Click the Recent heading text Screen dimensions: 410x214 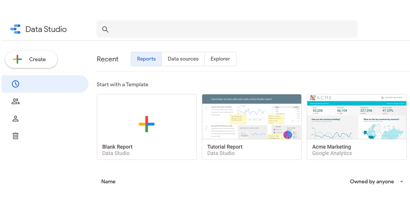pos(108,59)
